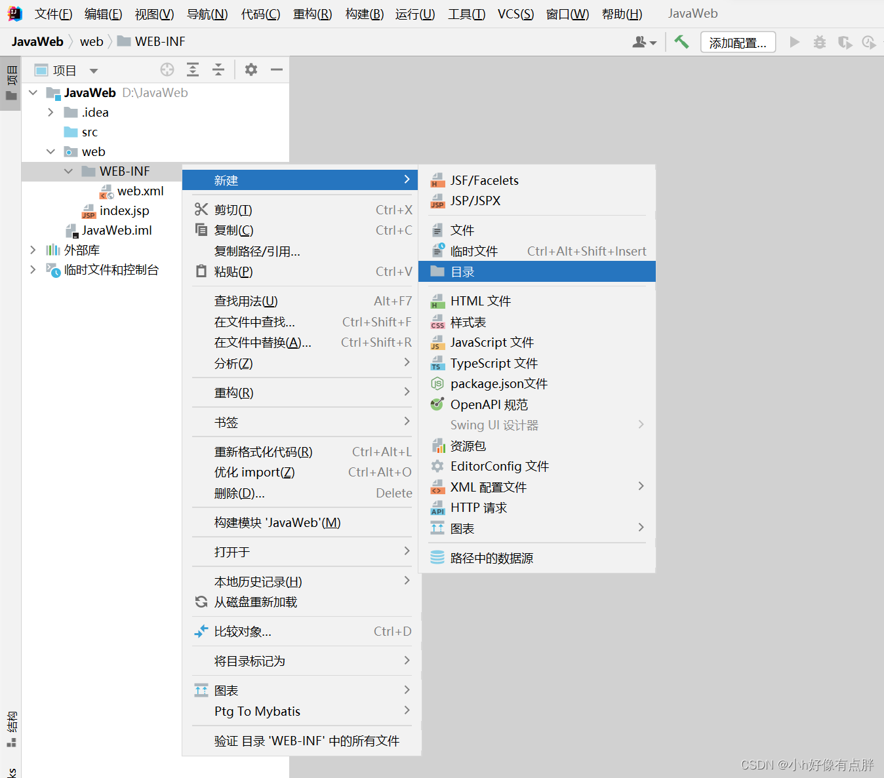Click the locate opened file target icon
884x778 pixels.
[x=167, y=69]
